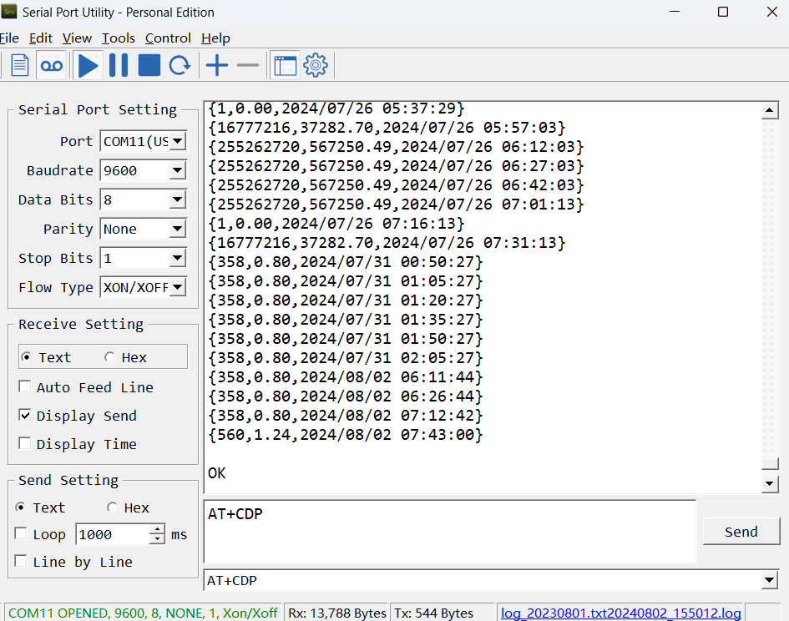Image resolution: width=789 pixels, height=621 pixels.
Task: Enable the Loop checkbox
Action: [21, 533]
